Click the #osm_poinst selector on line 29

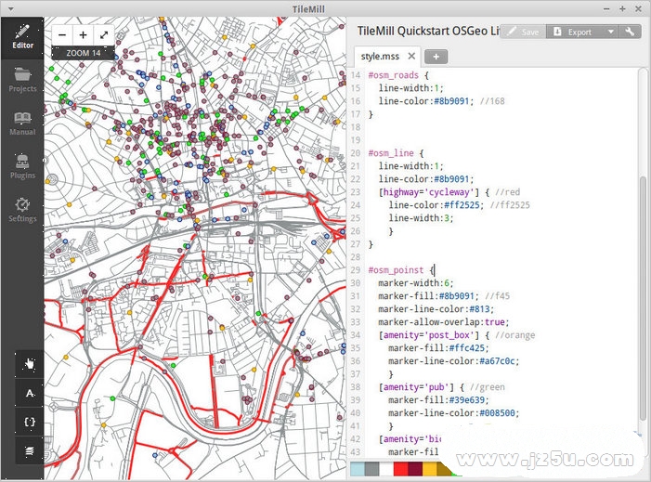396,270
